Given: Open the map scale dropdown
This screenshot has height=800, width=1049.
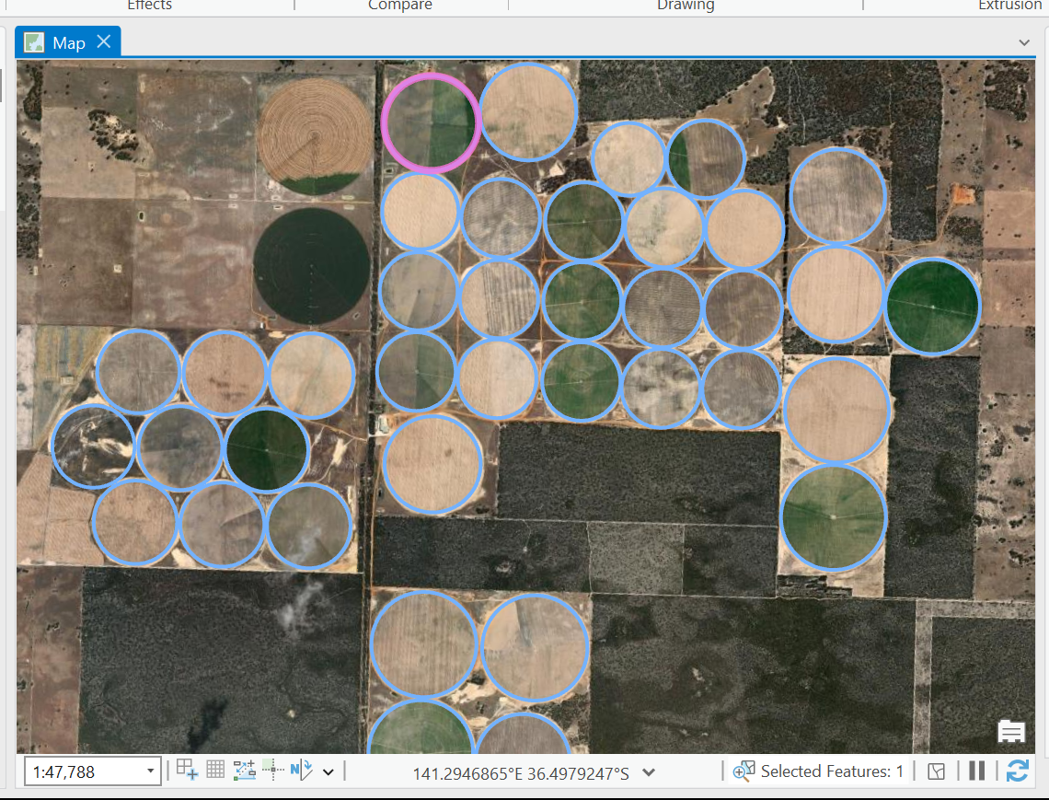Looking at the screenshot, I should point(150,771).
